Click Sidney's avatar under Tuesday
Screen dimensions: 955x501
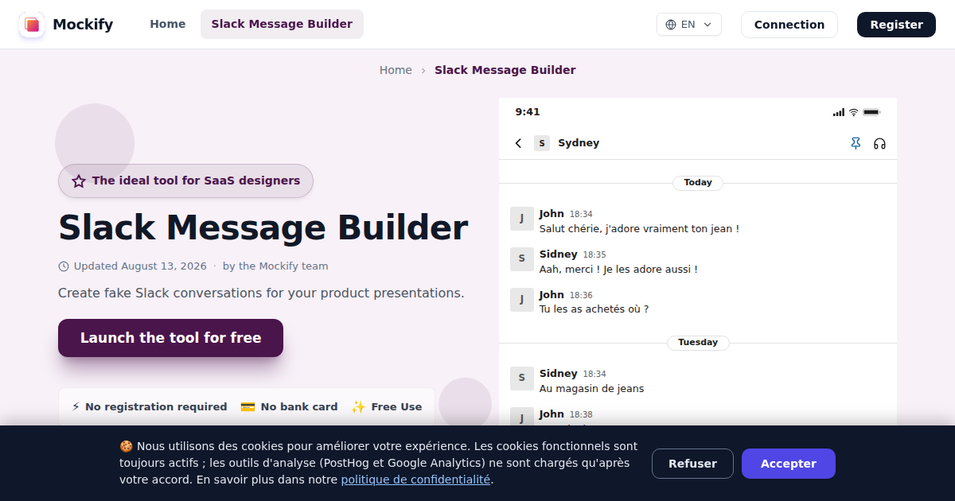coord(521,378)
